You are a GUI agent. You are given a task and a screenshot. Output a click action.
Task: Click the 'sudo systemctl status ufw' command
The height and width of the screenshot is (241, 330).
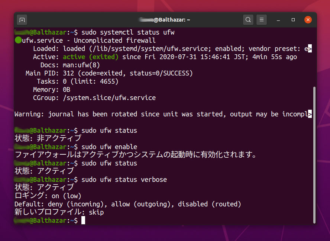(128, 32)
